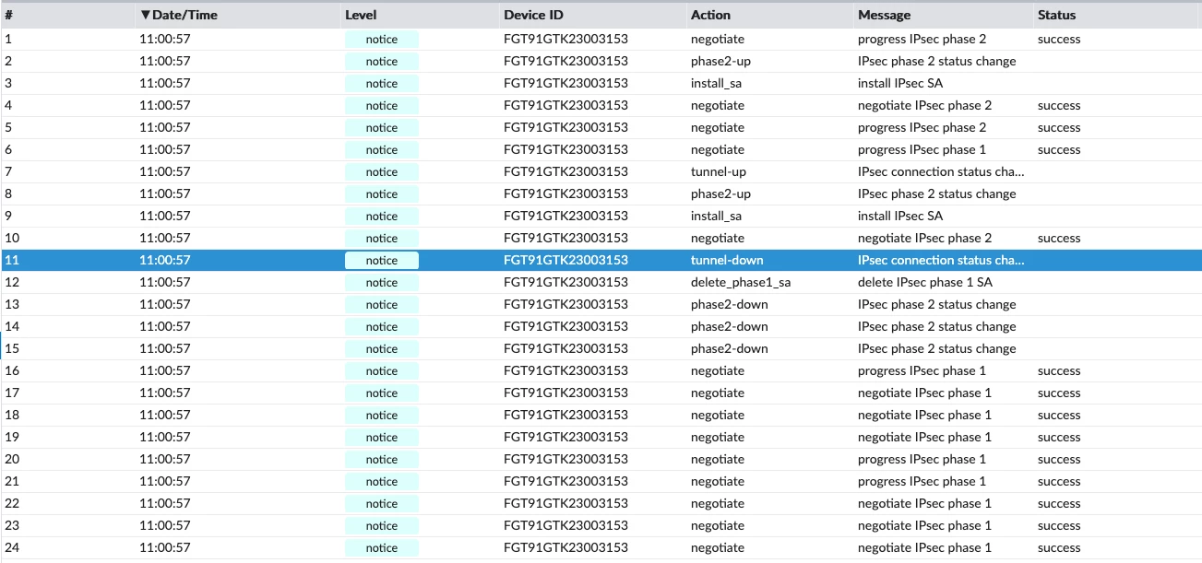1202x563 pixels.
Task: Click 'negotiate IPsec phase 1' message in row 17
Action: tap(924, 393)
